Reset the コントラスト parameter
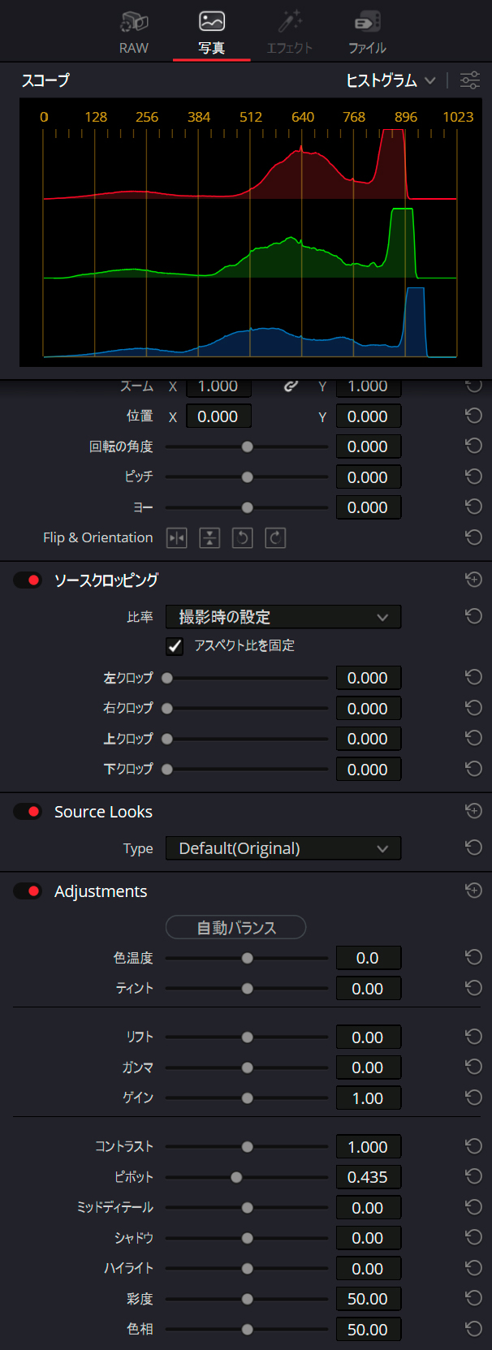 pos(473,1146)
